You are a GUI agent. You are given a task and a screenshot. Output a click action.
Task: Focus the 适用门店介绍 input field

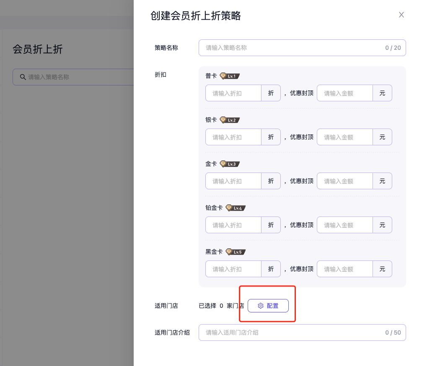pyautogui.click(x=293, y=332)
